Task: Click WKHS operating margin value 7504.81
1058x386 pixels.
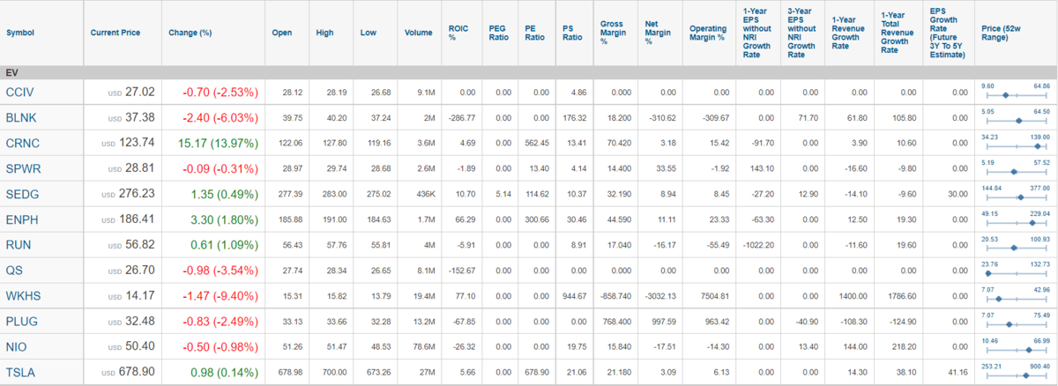Action: [x=715, y=296]
